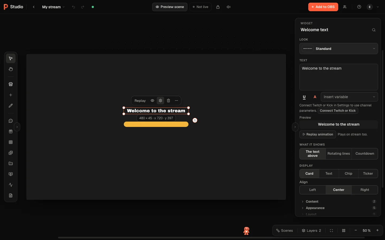Screen dimensions: 385x240
Task: Open the document icon in left toolbar
Action: pos(11,195)
